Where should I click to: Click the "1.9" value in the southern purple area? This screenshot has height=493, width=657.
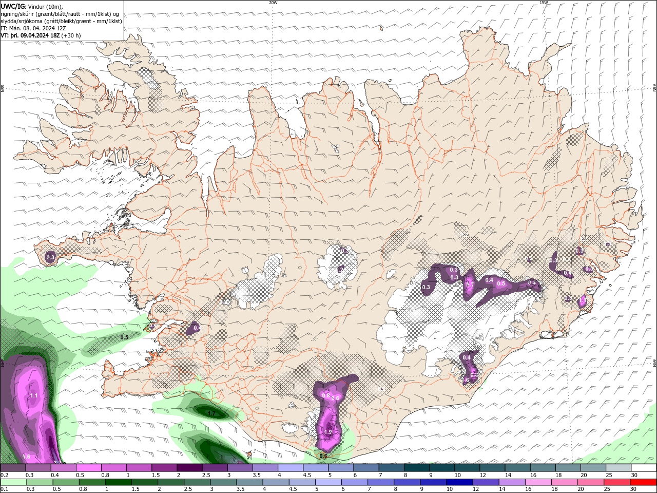tap(328, 432)
